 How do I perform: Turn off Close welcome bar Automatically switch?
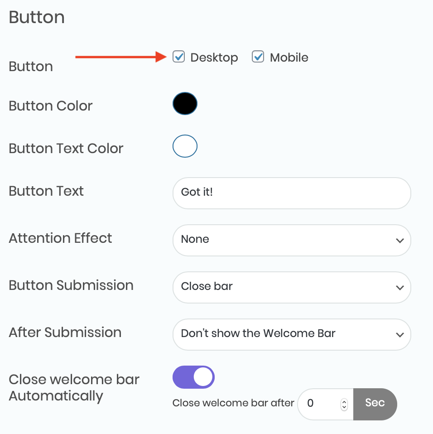[193, 377]
